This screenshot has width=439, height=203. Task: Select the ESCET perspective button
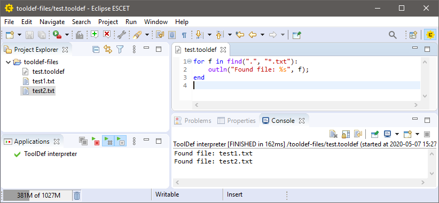pos(430,35)
